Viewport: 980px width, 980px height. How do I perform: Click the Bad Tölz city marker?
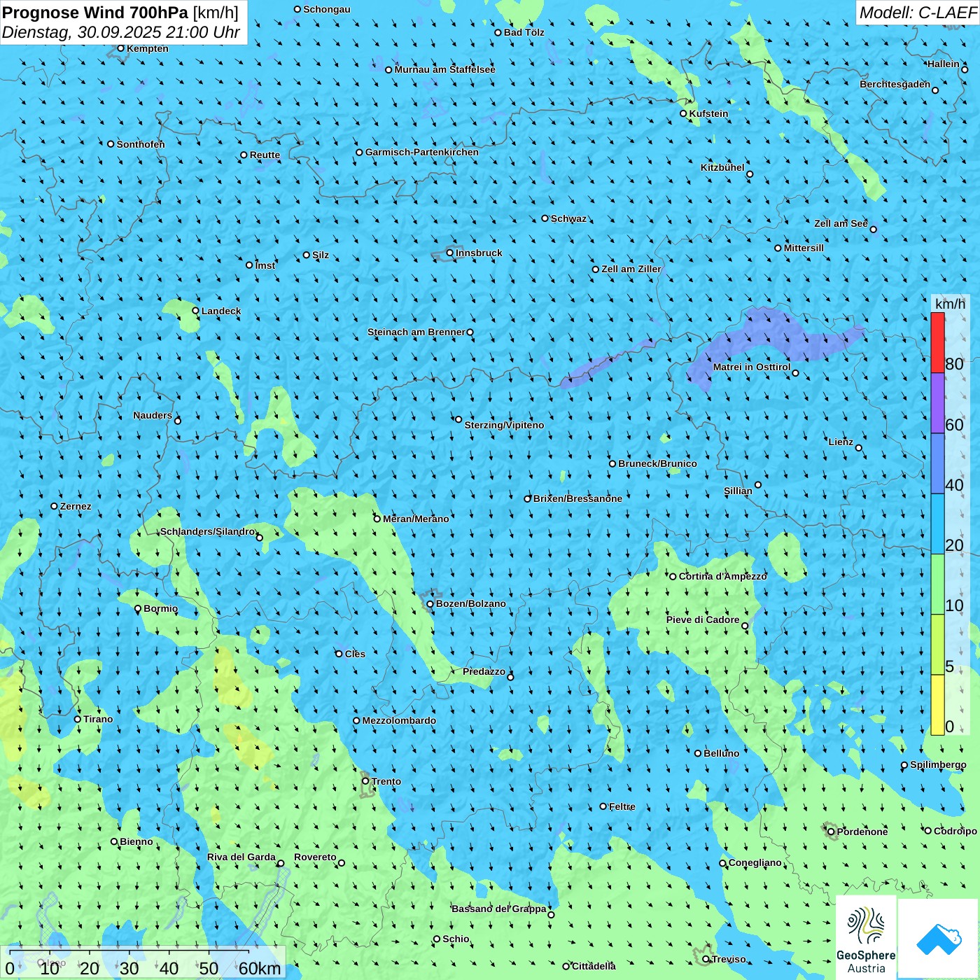(x=498, y=32)
